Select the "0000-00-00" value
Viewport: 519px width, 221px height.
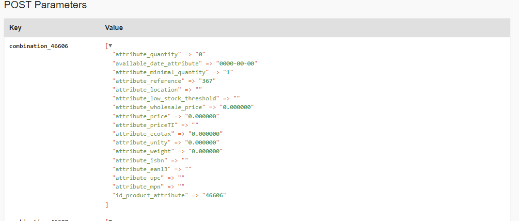pos(236,63)
